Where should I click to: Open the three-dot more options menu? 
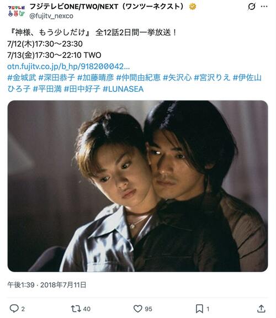[264, 7]
